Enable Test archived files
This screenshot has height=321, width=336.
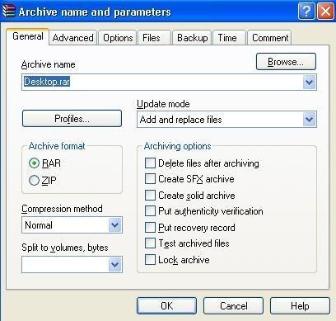point(150,243)
